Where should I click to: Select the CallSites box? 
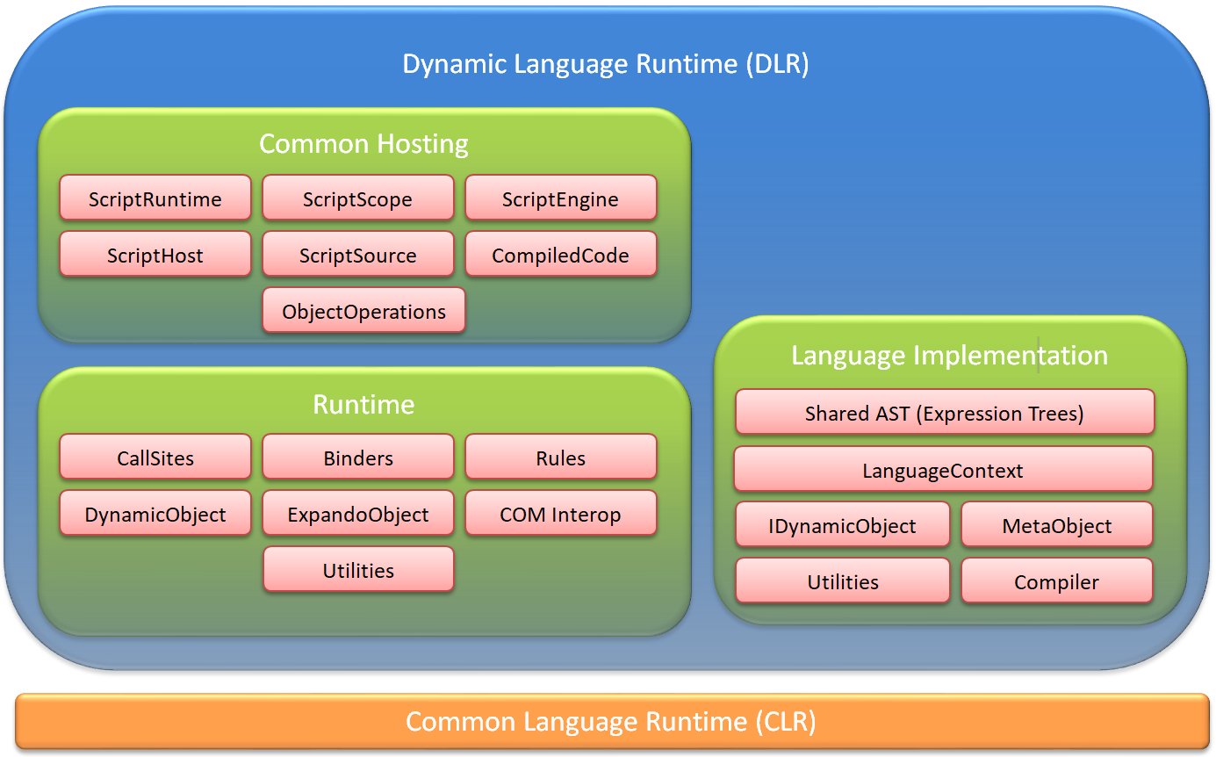click(155, 458)
